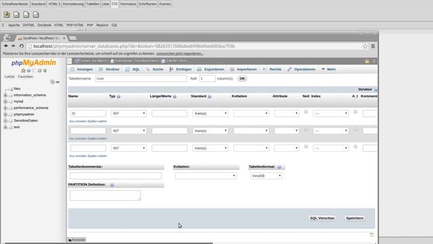Open the browser hamburger menu

[373, 46]
